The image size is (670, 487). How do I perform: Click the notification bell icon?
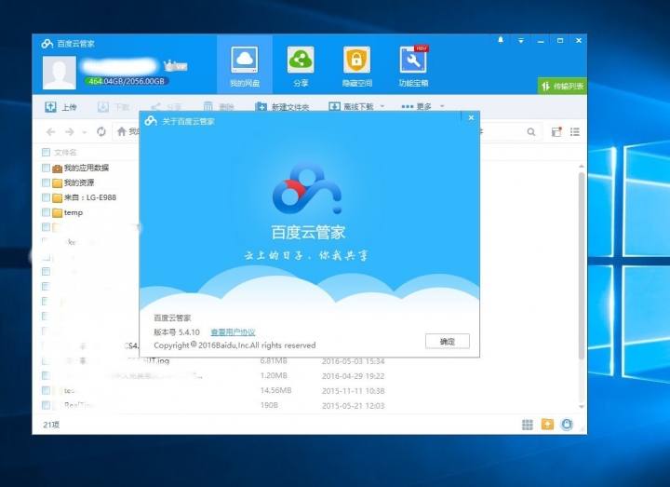pos(501,40)
